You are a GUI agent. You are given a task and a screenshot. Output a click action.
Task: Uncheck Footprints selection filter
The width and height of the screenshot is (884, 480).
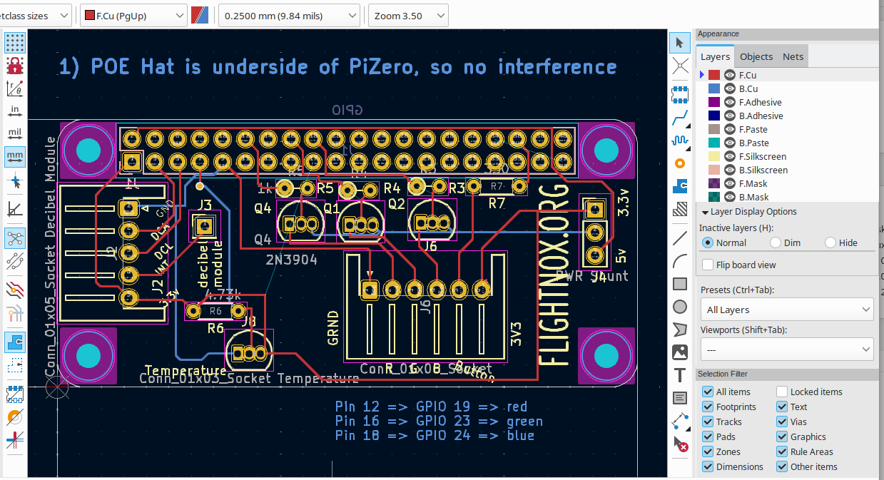708,407
